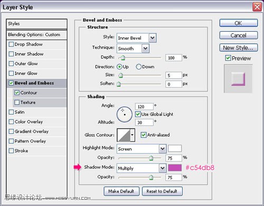The width and height of the screenshot is (264, 206).
Task: Open the Style dropdown showing Inner Bevel
Action: pos(136,38)
